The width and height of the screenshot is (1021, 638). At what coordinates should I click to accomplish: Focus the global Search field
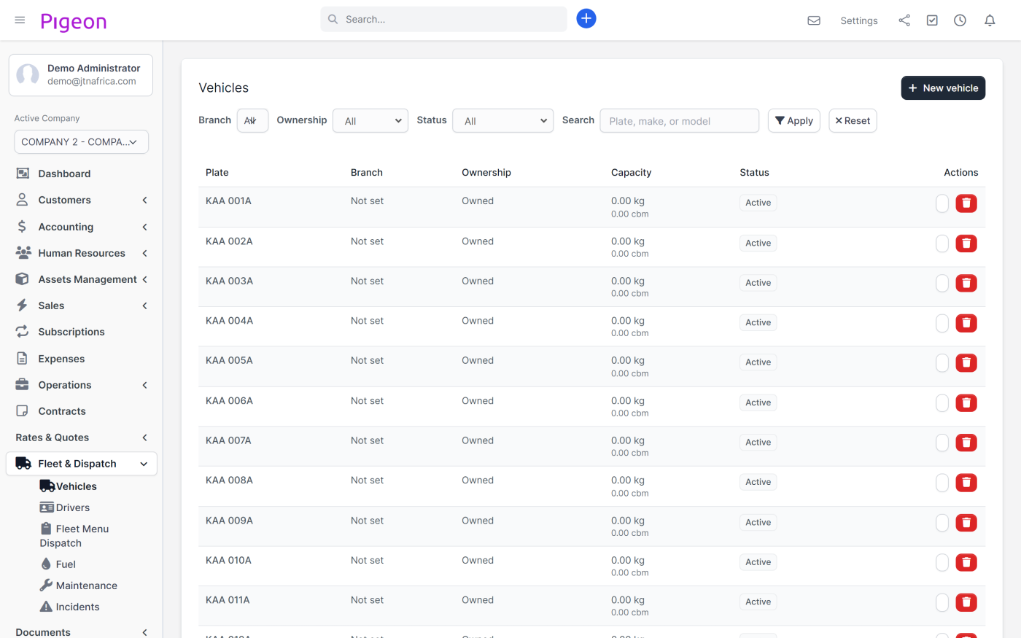[444, 19]
